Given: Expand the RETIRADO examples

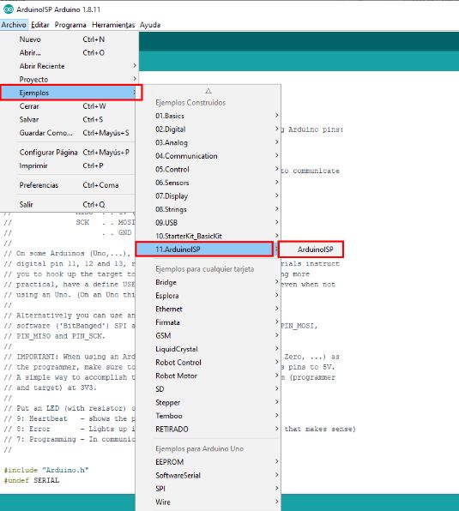Looking at the screenshot, I should (x=208, y=430).
